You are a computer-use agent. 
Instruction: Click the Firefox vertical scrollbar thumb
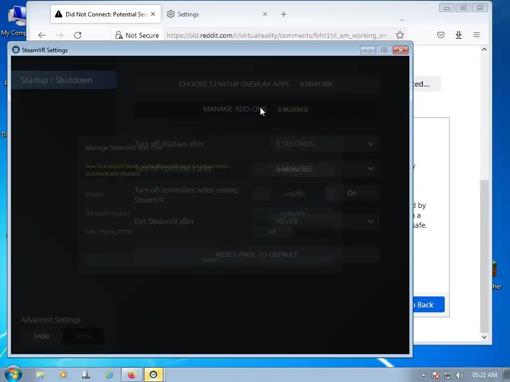[x=484, y=256]
